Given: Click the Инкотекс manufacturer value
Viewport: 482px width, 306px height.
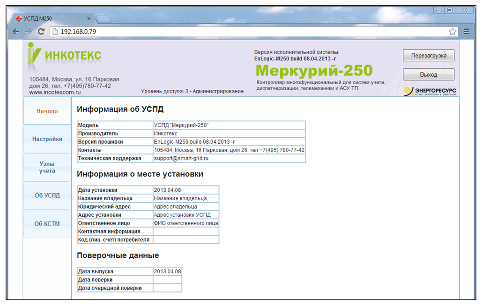Looking at the screenshot, I should tap(229, 133).
